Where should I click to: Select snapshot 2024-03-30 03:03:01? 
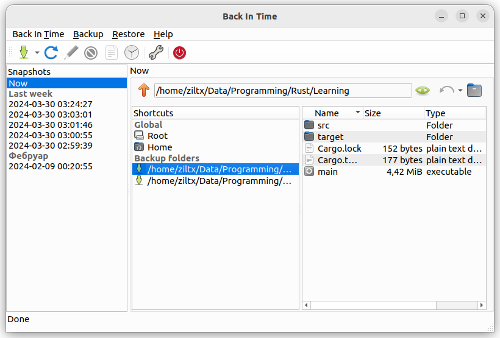point(66,114)
